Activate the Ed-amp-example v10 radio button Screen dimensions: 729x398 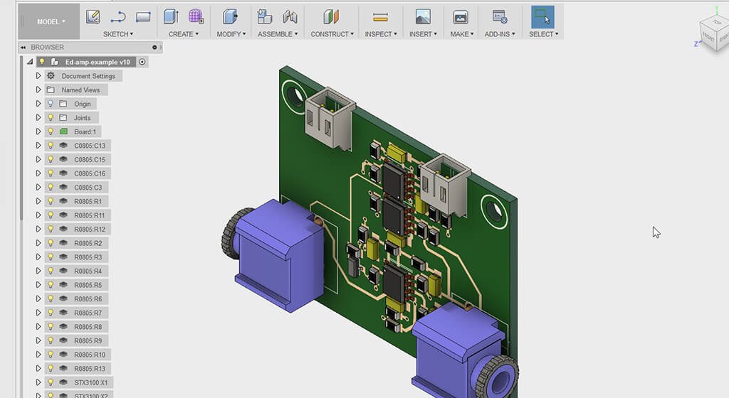point(142,62)
